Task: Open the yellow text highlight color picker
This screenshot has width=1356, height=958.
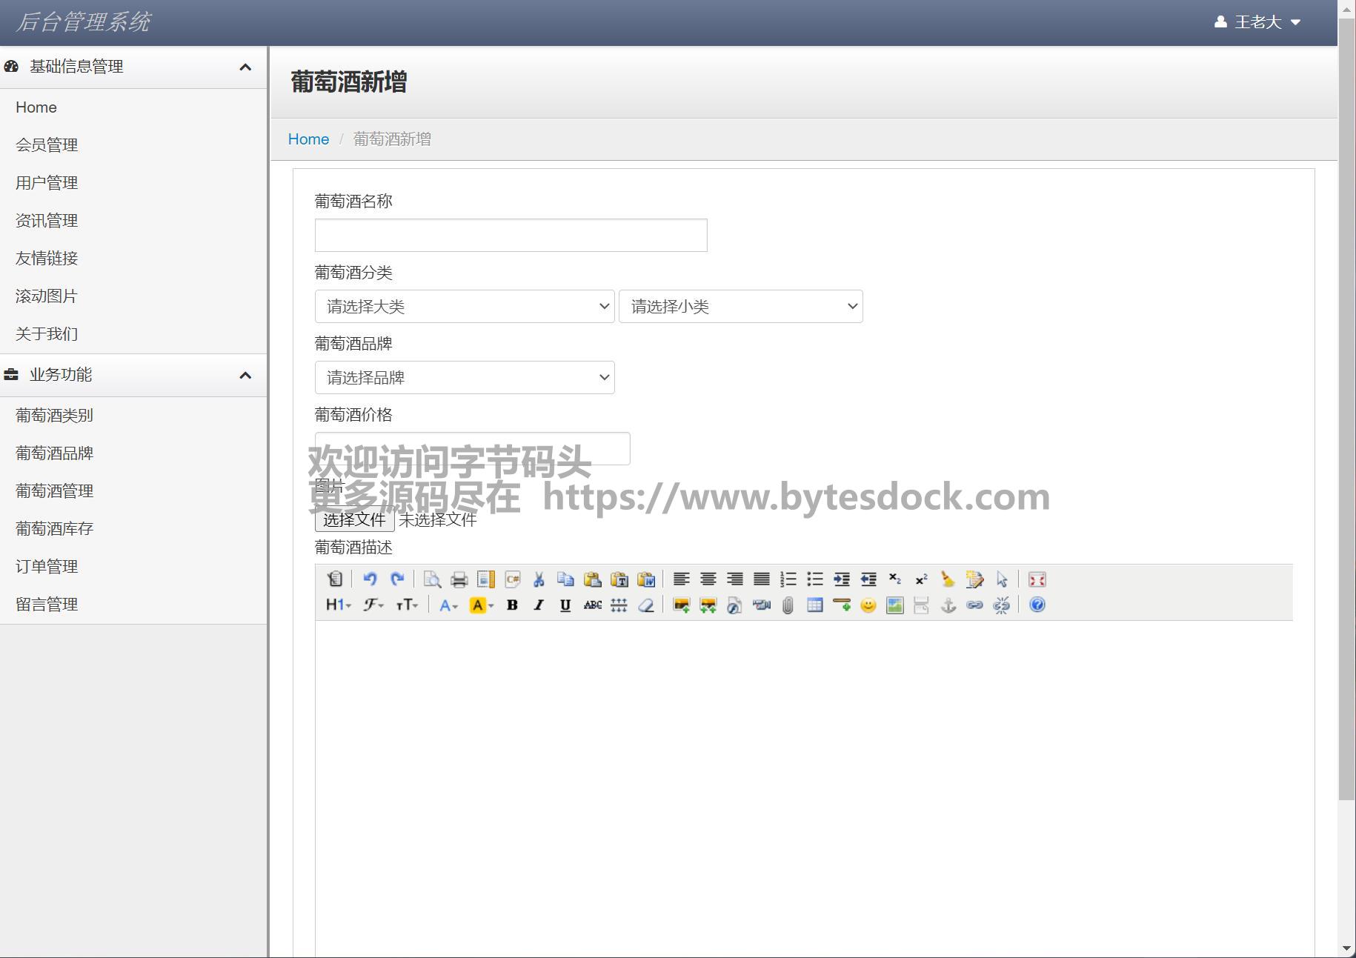Action: 482,605
